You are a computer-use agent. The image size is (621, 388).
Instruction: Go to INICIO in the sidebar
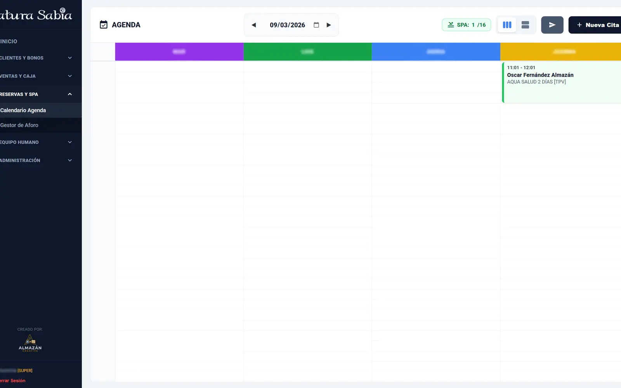coord(9,41)
